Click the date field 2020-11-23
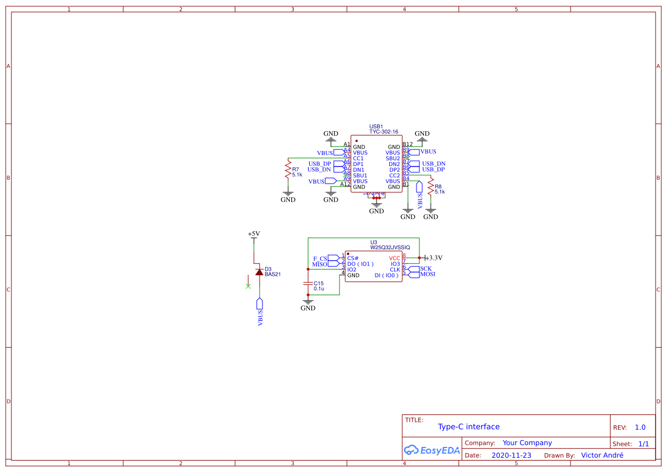This screenshot has height=472, width=667. pyautogui.click(x=511, y=455)
